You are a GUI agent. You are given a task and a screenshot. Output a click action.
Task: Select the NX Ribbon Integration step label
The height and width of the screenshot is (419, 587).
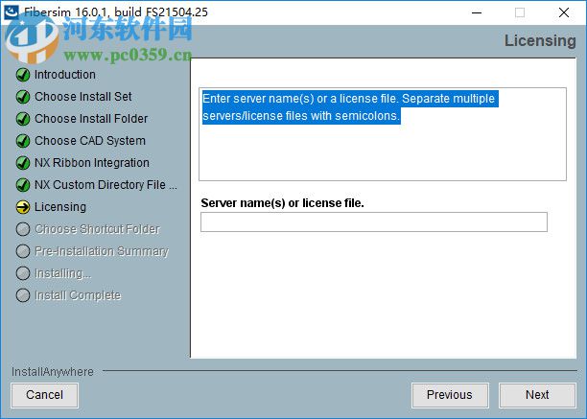(x=92, y=163)
